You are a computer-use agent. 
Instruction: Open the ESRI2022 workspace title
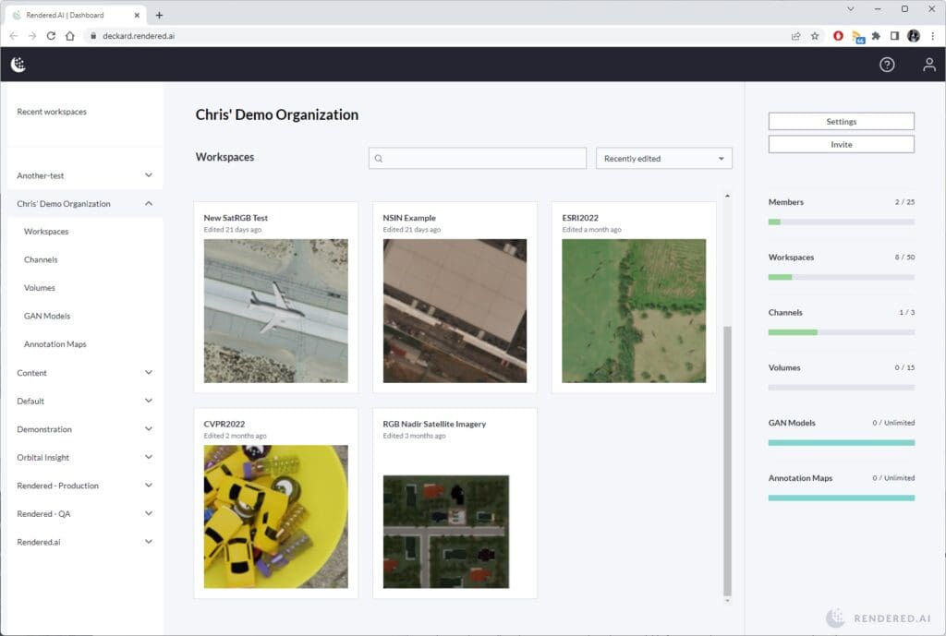(580, 218)
